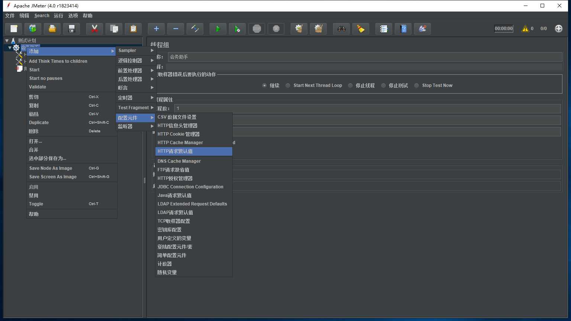
Task: Click the Clear results broom icon
Action: point(299,29)
